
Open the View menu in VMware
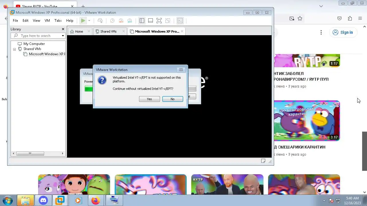coord(36,21)
